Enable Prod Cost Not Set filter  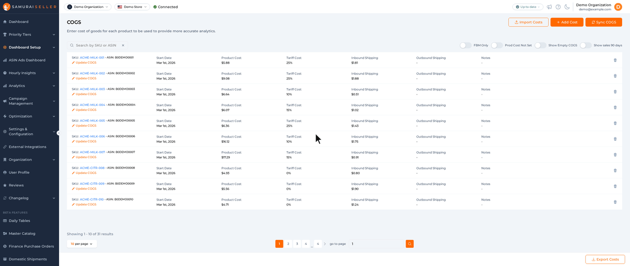click(x=497, y=45)
